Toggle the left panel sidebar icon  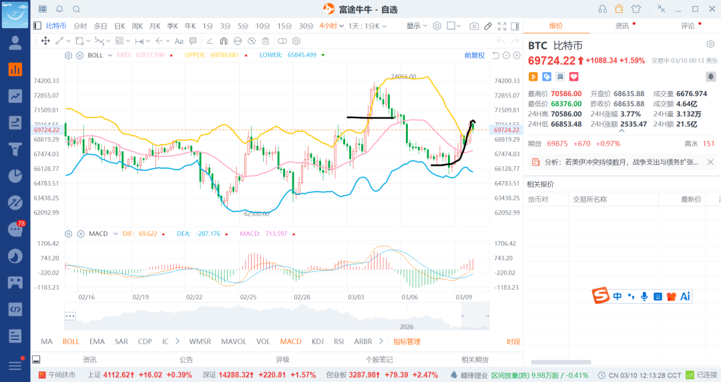[38, 26]
